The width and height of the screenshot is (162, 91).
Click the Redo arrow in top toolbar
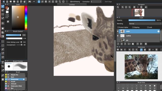(x=34, y=2)
